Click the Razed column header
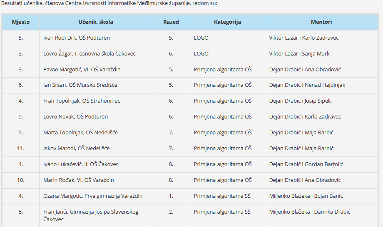The image size is (383, 227). pyautogui.click(x=171, y=22)
